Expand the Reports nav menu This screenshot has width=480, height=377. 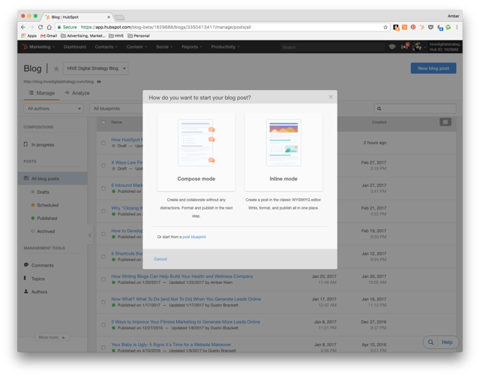192,47
